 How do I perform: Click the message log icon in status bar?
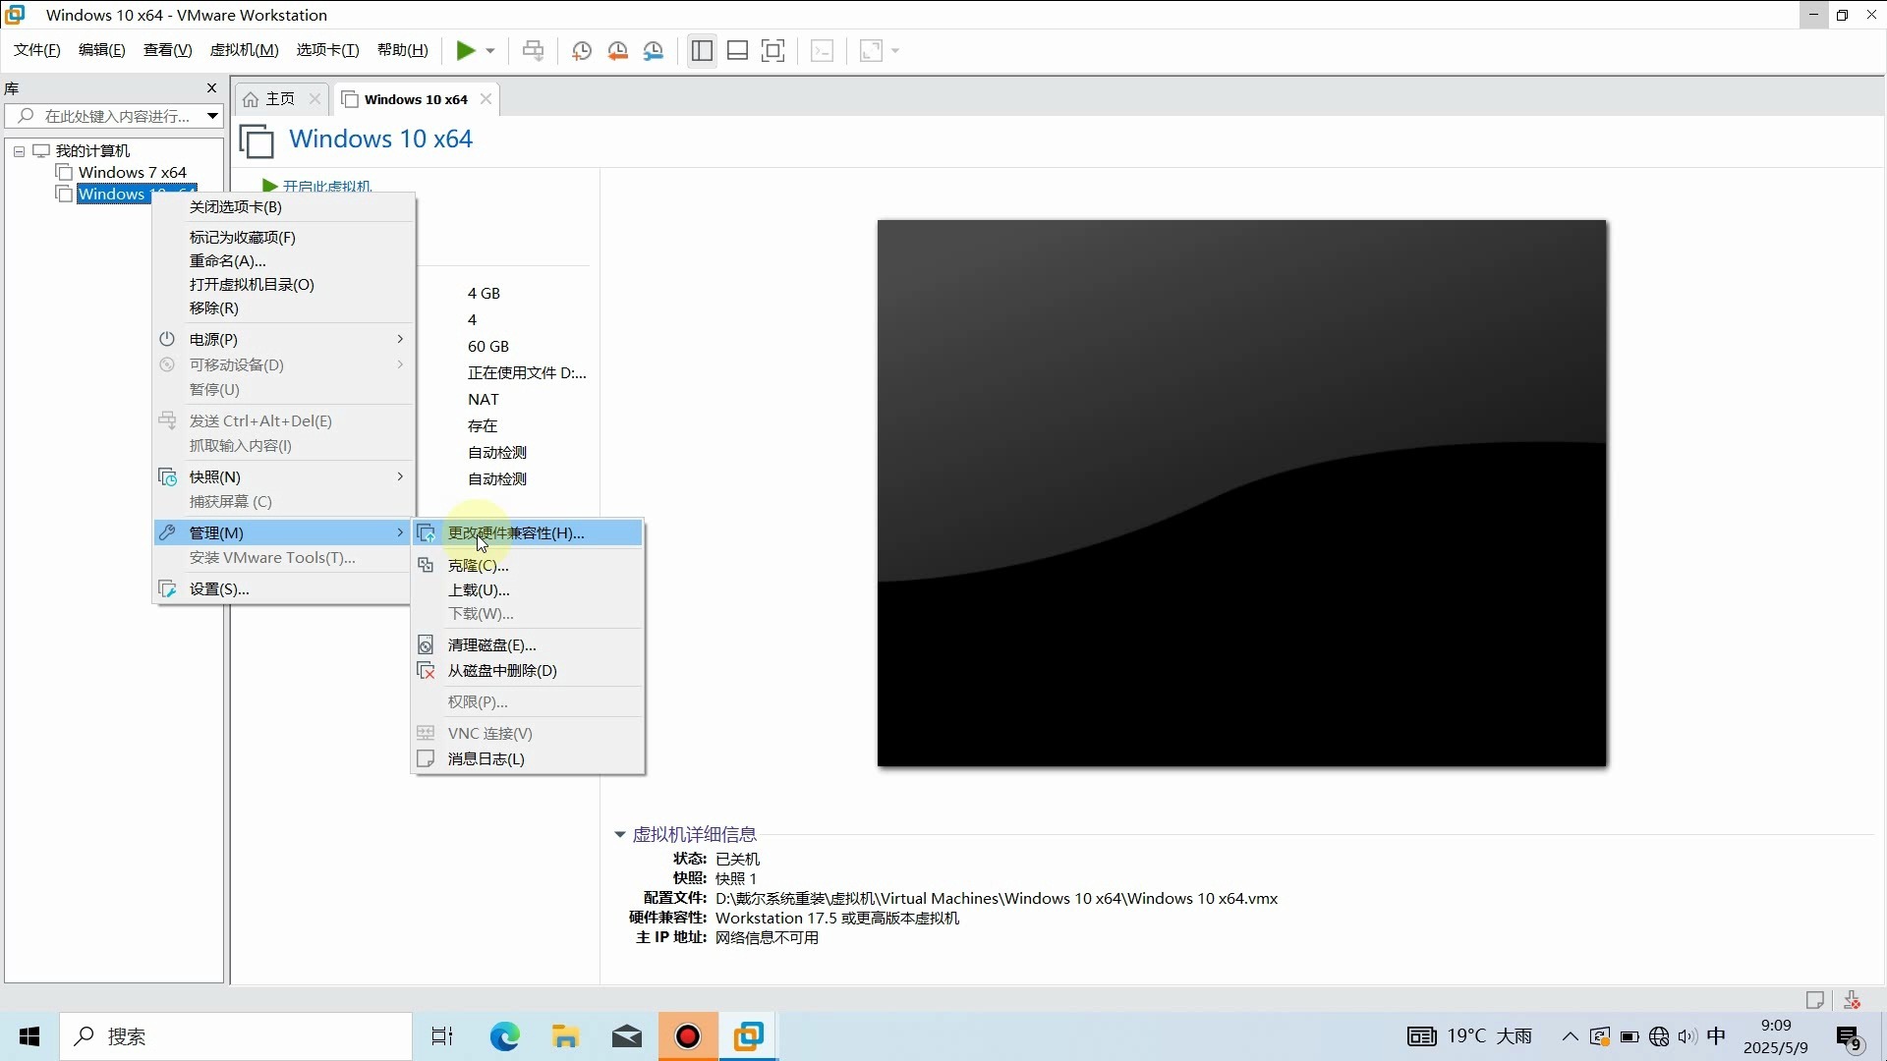[x=1815, y=1000]
